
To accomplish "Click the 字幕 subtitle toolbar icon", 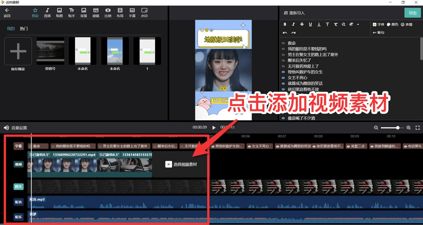I will click(132, 12).
